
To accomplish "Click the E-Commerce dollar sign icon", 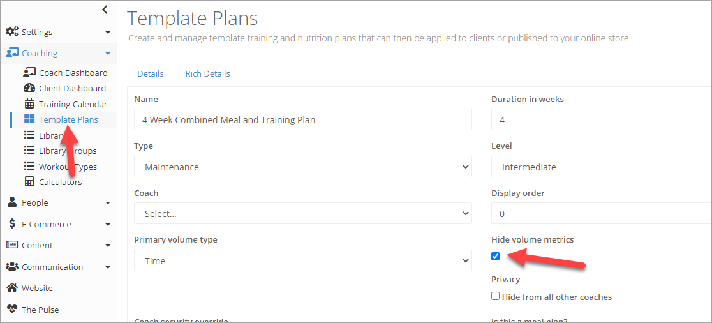I will click(x=12, y=224).
